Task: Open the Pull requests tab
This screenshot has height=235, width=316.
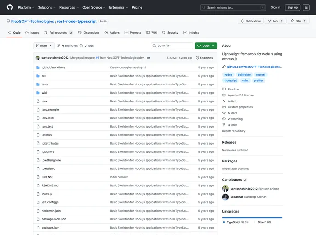Action: click(58, 33)
